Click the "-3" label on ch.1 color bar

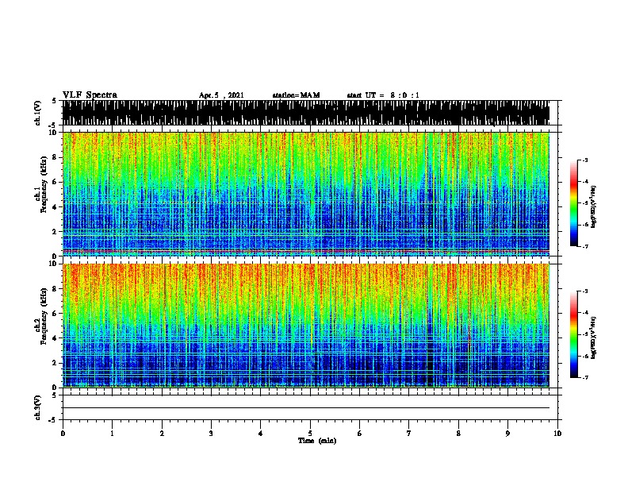tap(585, 160)
